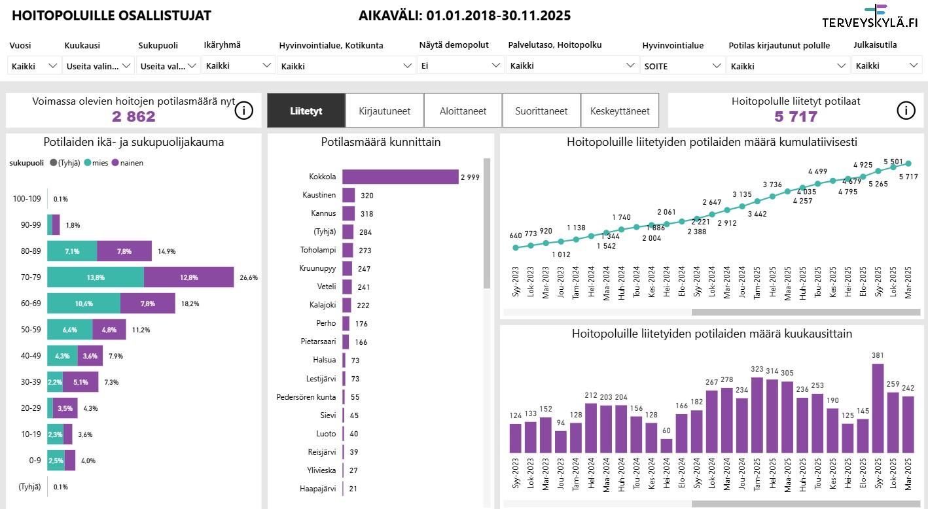Open the Vuosi dropdown
Screen dimensions: 928x509
click(34, 65)
